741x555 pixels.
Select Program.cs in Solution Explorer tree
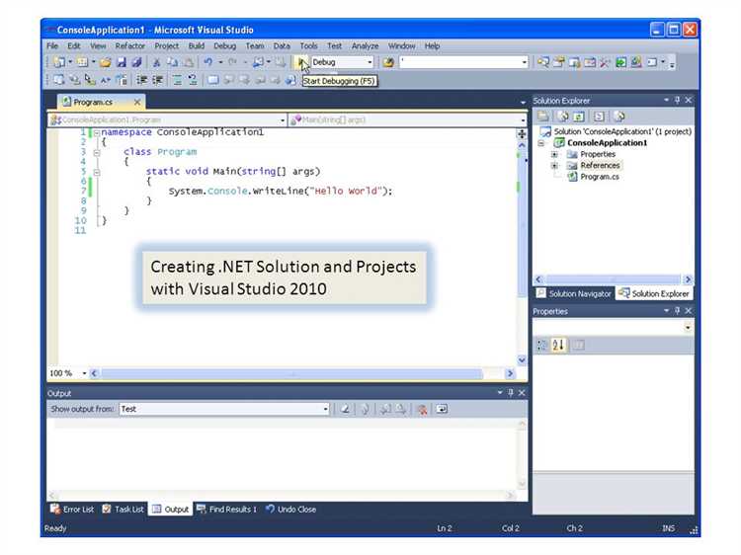(x=600, y=177)
